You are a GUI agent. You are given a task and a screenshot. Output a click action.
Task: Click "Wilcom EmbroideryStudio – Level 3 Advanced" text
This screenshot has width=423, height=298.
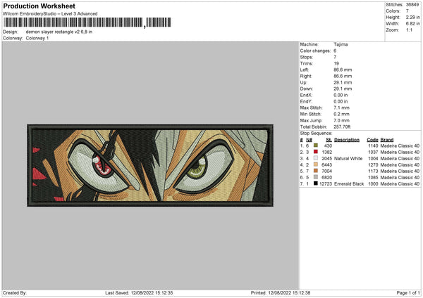(50, 14)
